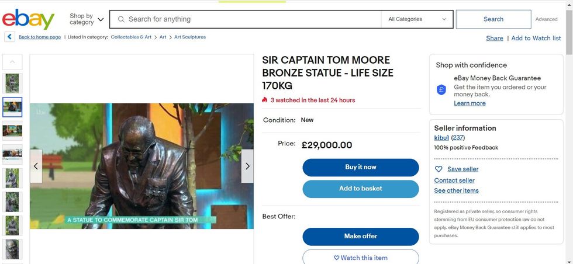573x264 pixels.
Task: Open the Art Sculptures breadcrumb
Action: point(190,37)
